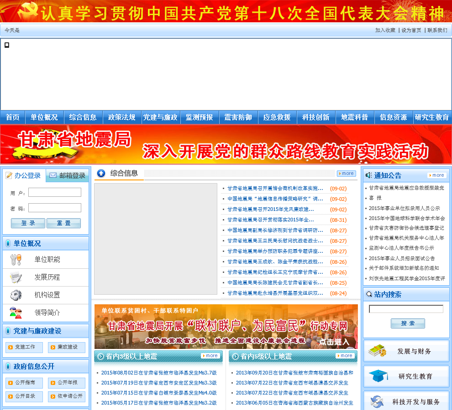Click the graduation cap icon for 研究生教育
Viewport: 452px width, 410px height.
click(378, 376)
